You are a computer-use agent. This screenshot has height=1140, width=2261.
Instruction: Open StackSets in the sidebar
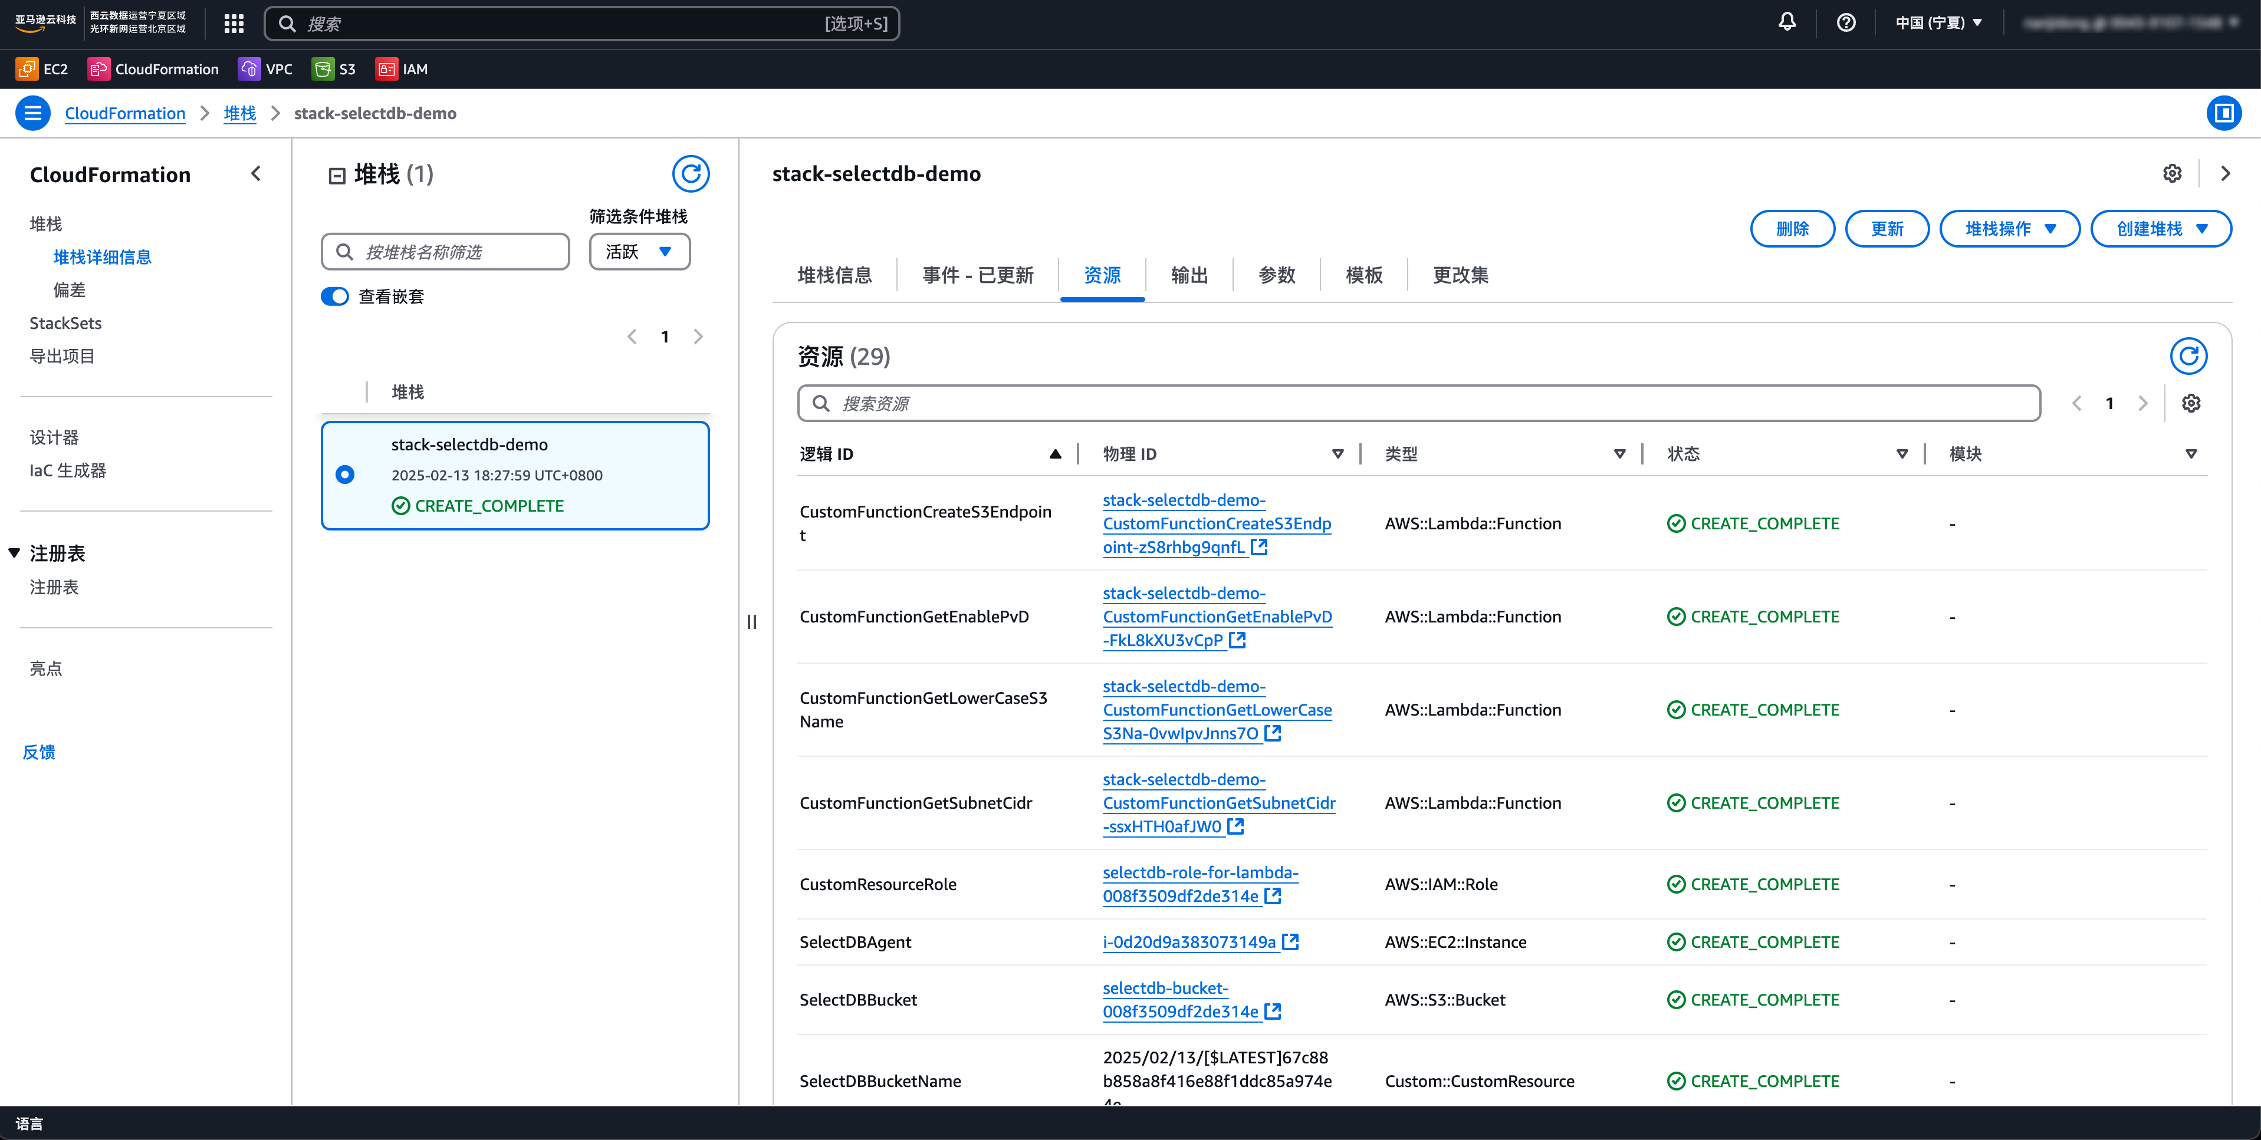65,323
